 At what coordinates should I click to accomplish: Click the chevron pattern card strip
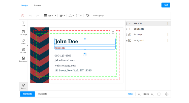click(x=40, y=55)
